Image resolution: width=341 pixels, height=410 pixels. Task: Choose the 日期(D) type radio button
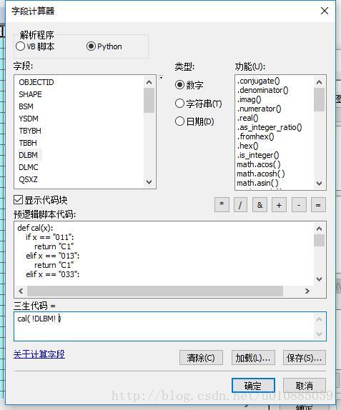(179, 121)
